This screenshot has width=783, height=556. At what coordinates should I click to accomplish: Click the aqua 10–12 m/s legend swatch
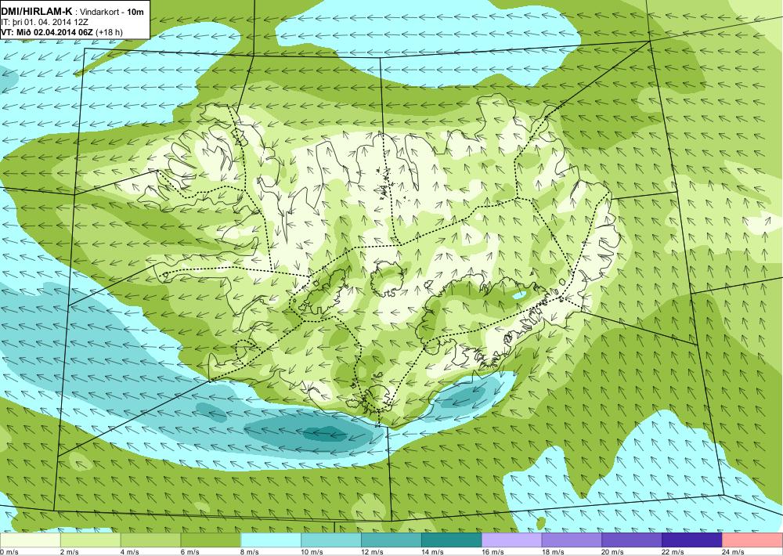[x=331, y=540]
